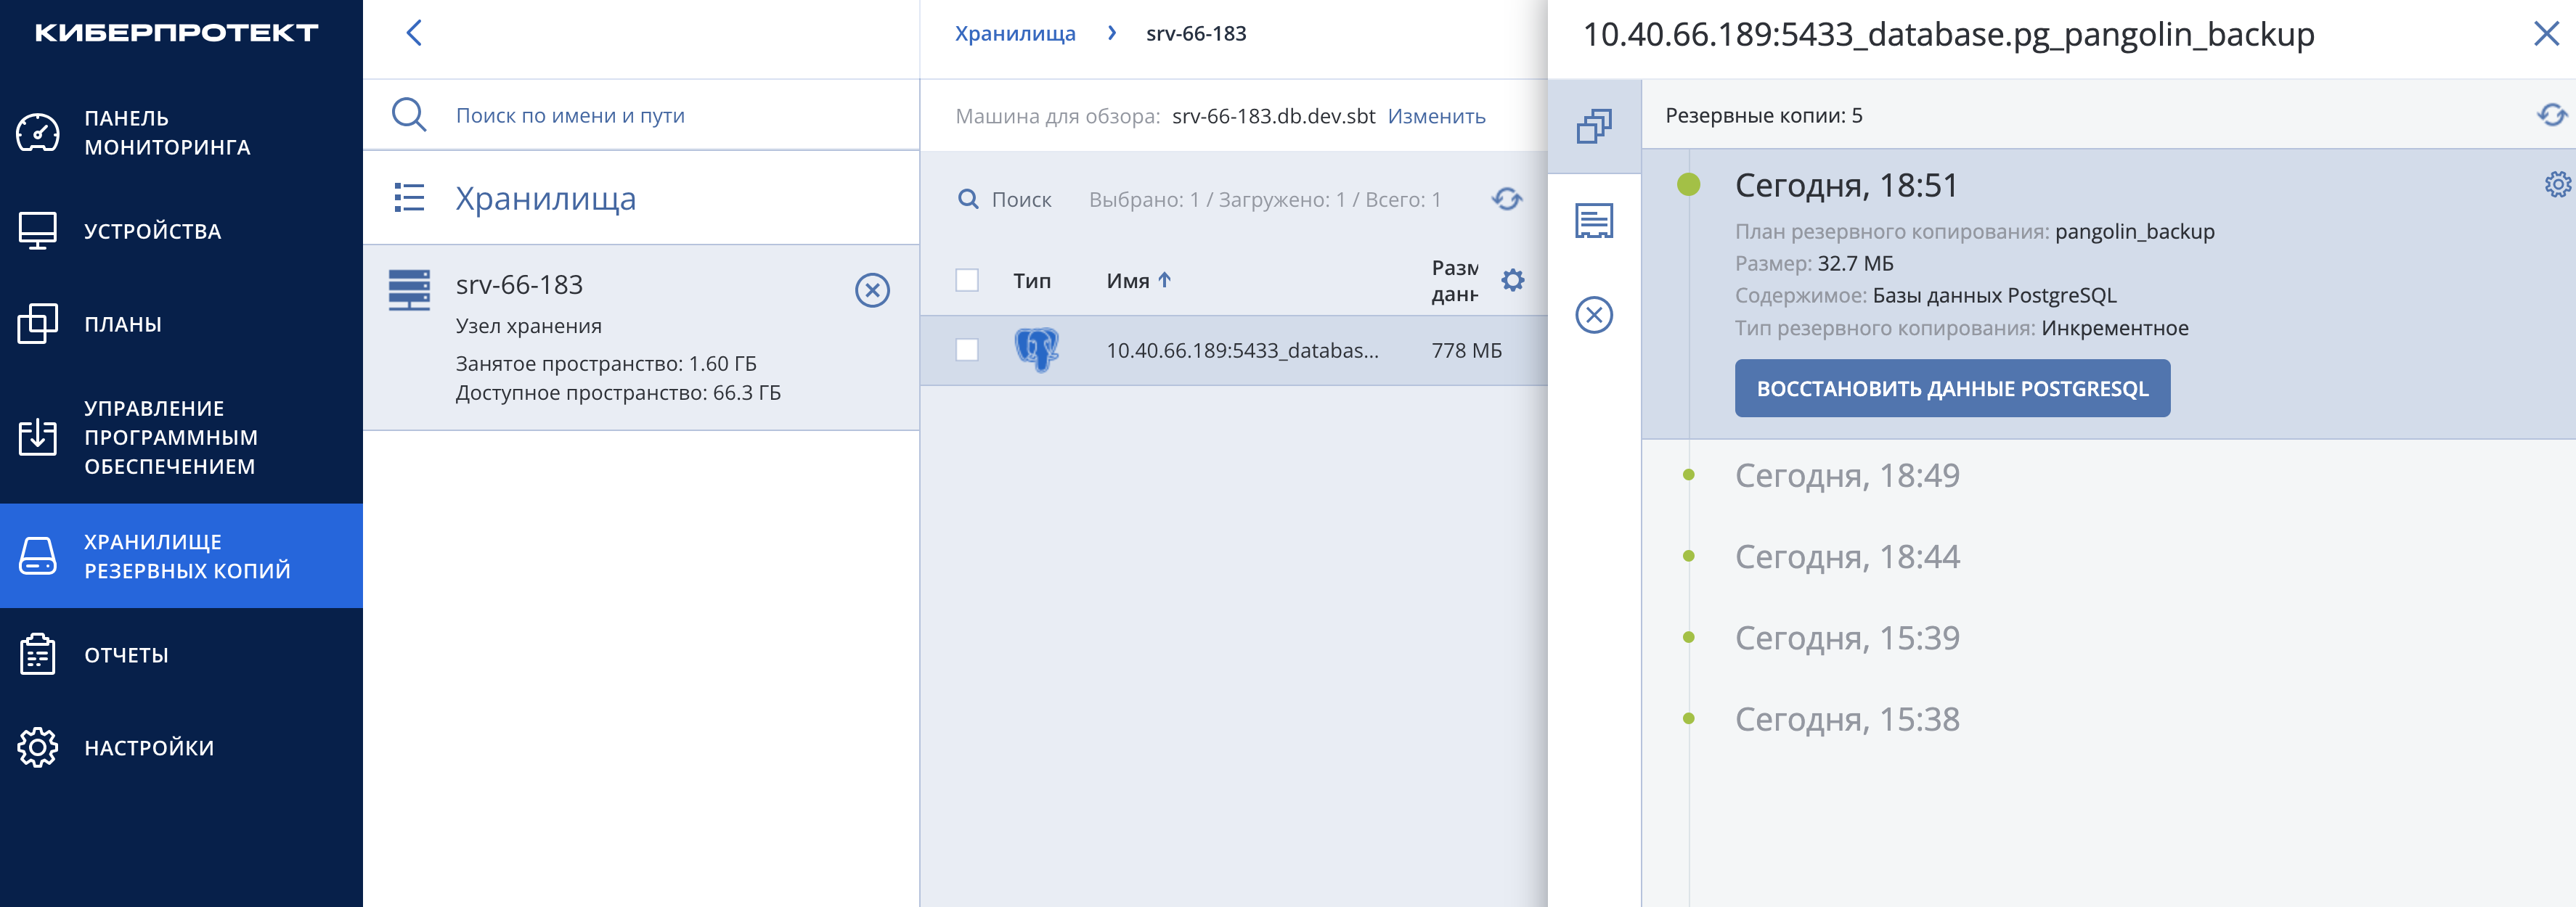The height and width of the screenshot is (907, 2576).
Task: Refresh the archive list
Action: [x=1506, y=199]
